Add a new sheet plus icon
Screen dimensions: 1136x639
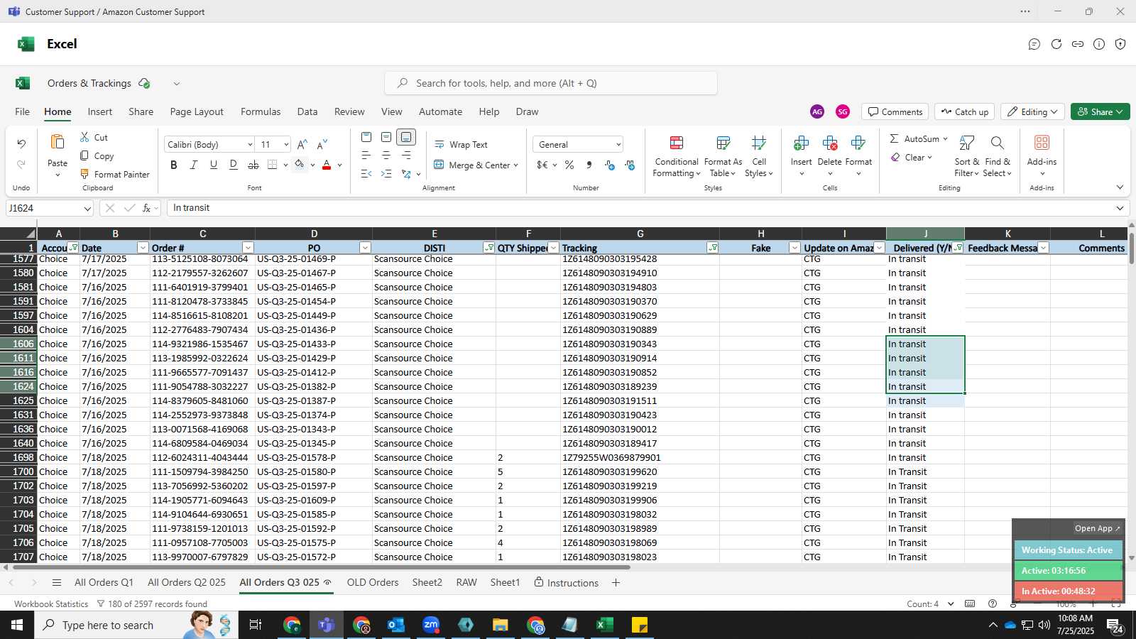(x=616, y=582)
